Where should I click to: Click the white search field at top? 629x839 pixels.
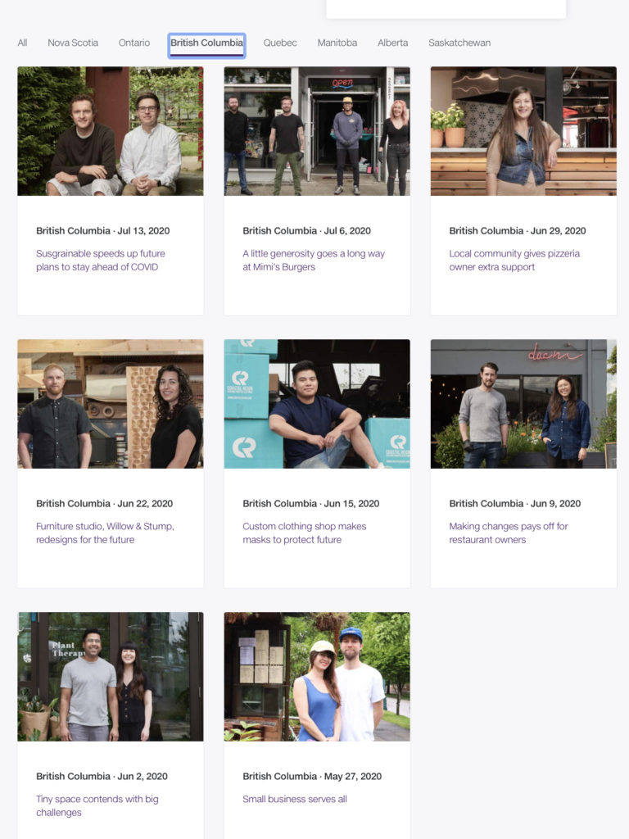(x=446, y=9)
